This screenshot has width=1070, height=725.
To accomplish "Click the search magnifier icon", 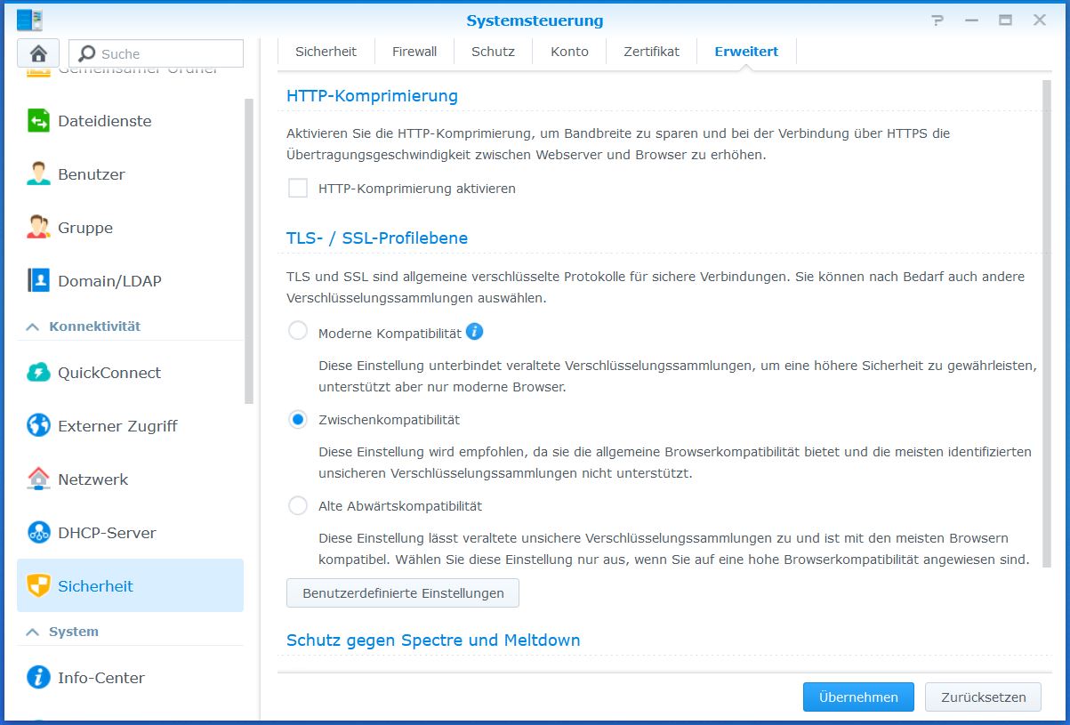I will [87, 53].
